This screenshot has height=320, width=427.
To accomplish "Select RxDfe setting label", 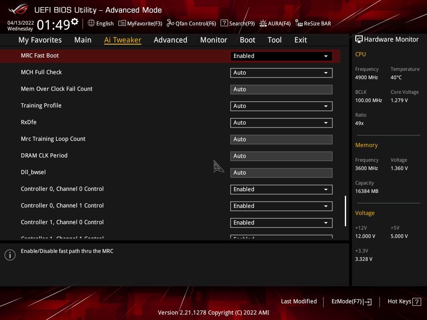I will [x=29, y=122].
